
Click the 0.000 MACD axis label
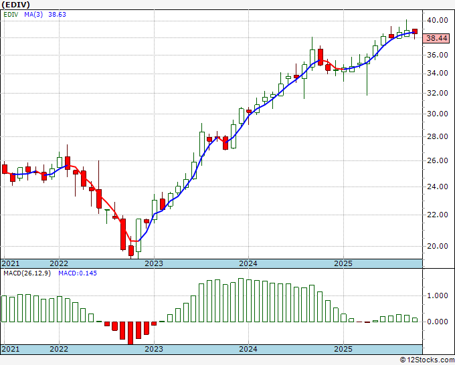(x=438, y=322)
